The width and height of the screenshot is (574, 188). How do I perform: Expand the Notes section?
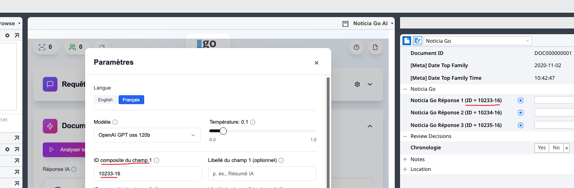tap(405, 159)
